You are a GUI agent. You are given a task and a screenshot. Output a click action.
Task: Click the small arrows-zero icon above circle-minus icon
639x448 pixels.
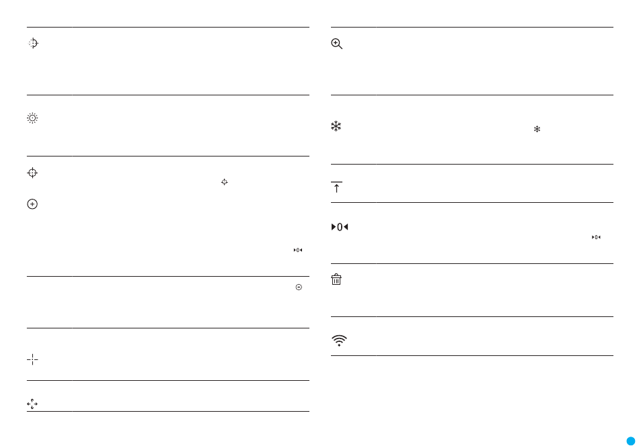pos(298,250)
